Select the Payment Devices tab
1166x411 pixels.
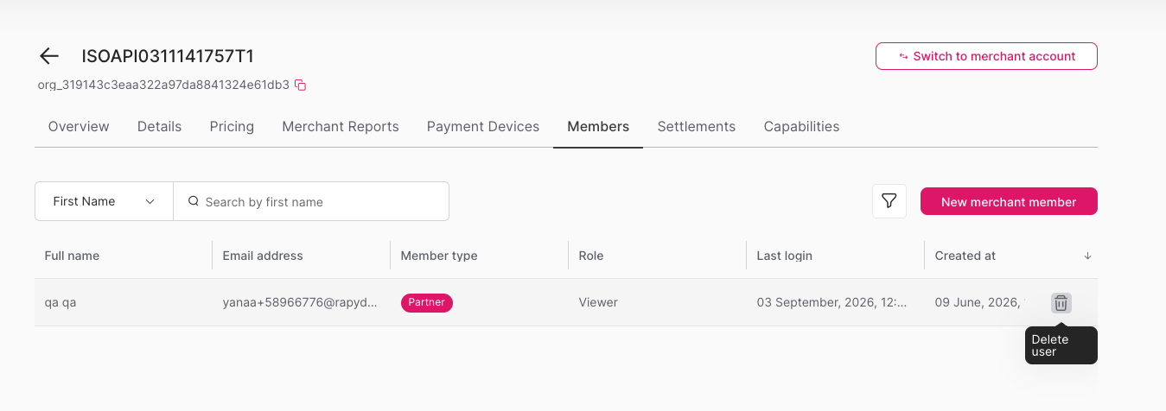tap(483, 126)
